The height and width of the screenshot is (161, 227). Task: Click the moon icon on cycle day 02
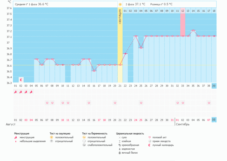[x=21, y=80]
